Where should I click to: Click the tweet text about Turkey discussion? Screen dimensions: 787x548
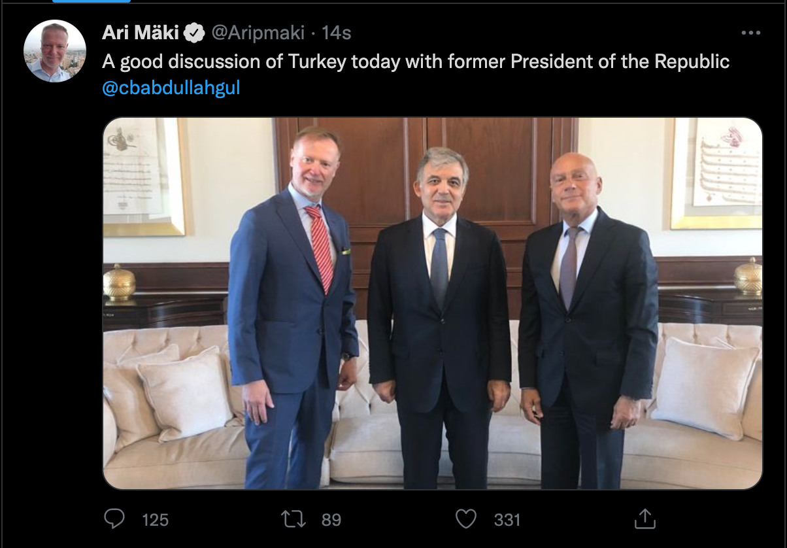[x=416, y=61]
